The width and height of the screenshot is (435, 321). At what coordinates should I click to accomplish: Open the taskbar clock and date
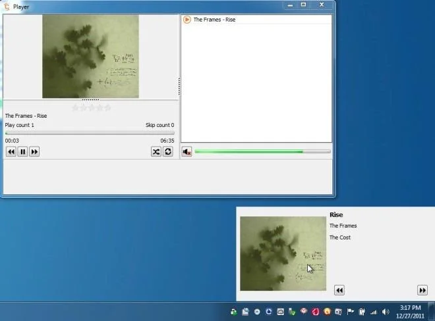coord(410,312)
